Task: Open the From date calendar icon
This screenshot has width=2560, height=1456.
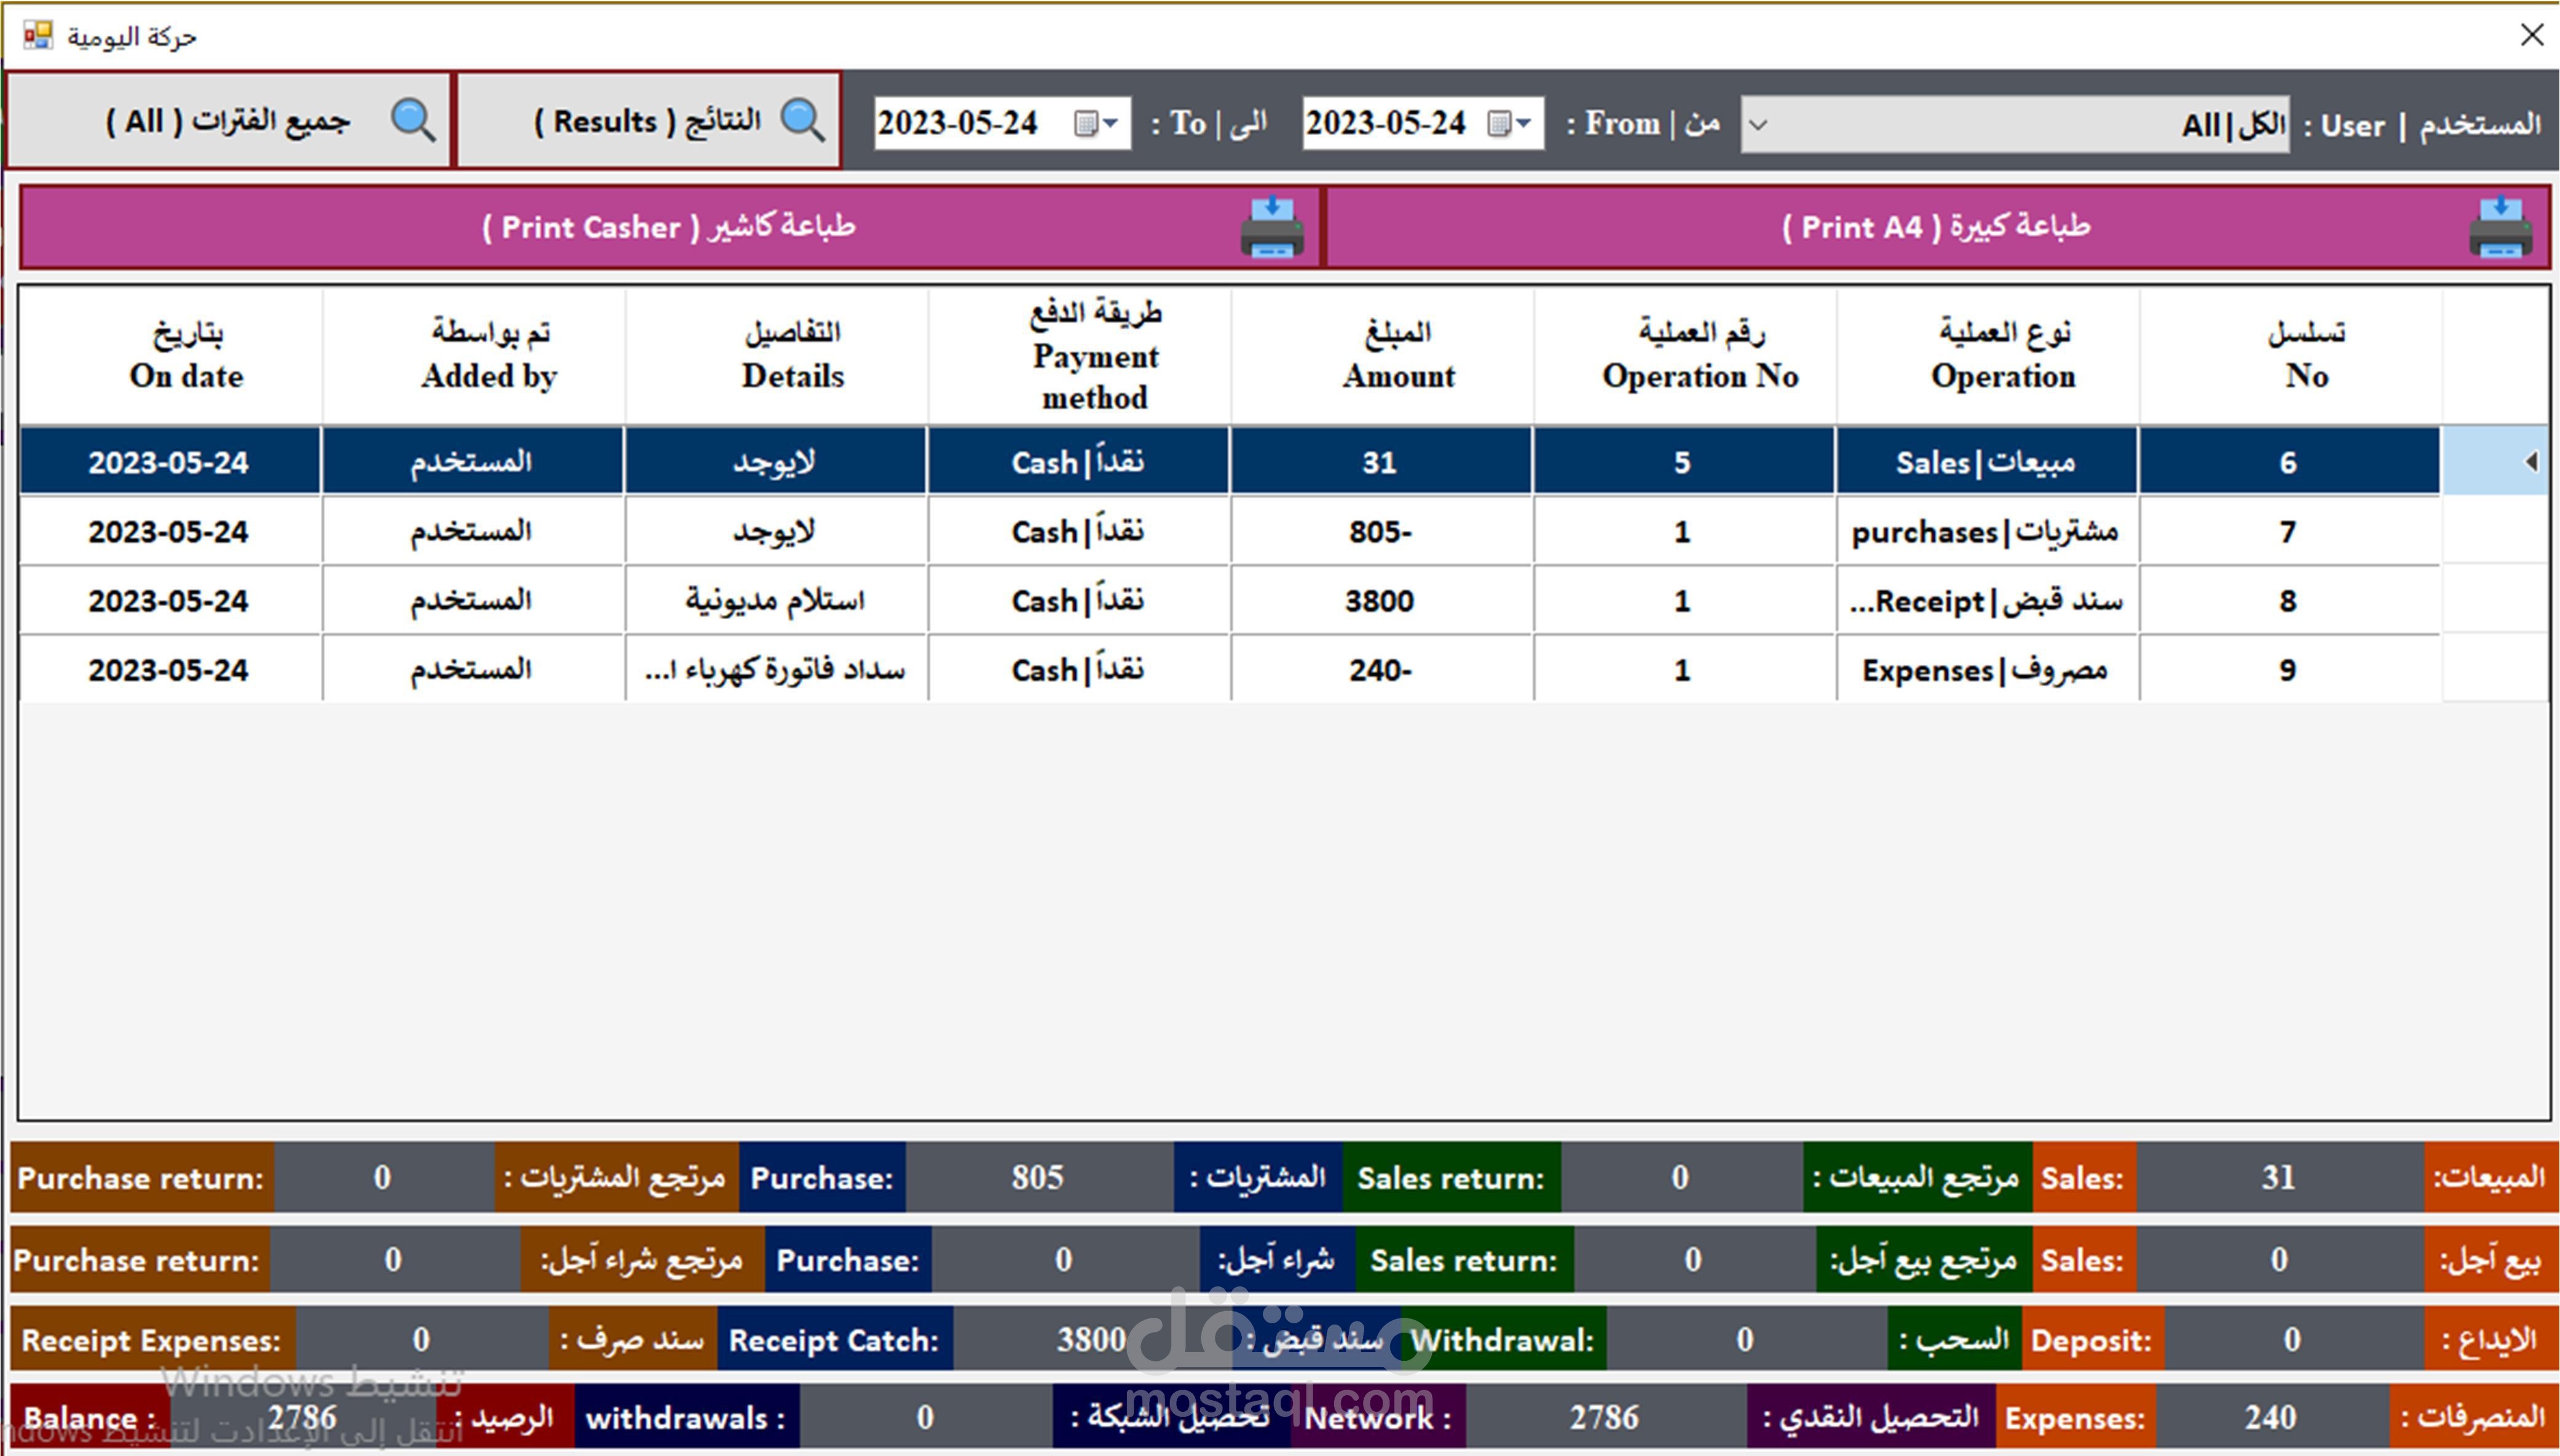Action: 1498,123
